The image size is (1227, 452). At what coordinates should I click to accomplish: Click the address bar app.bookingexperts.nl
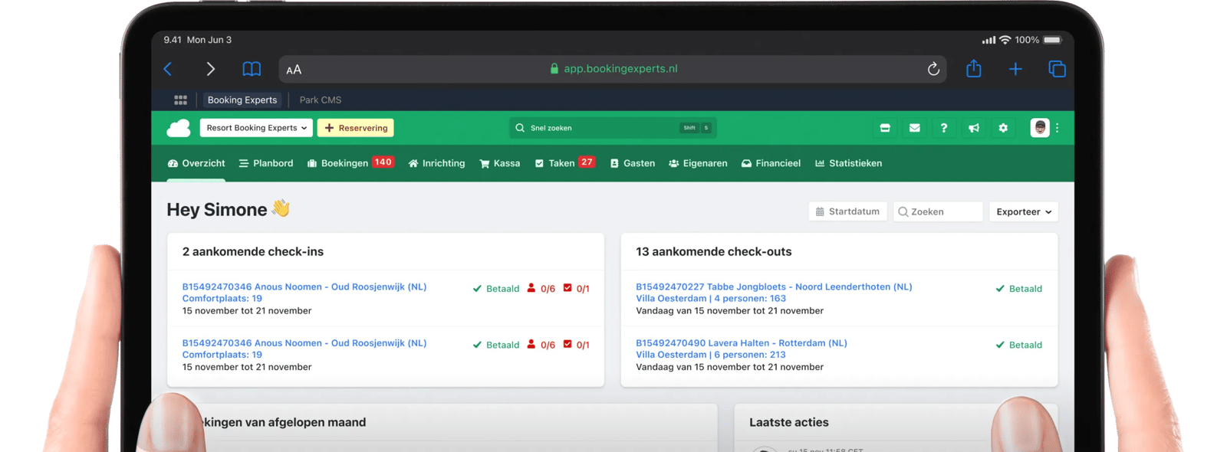[613, 69]
